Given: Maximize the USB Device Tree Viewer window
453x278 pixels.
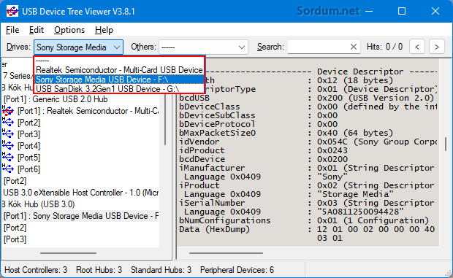Looking at the screenshot, I should coord(402,11).
